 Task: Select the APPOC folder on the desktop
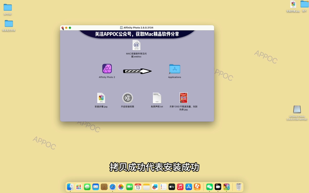[x=8, y=8]
